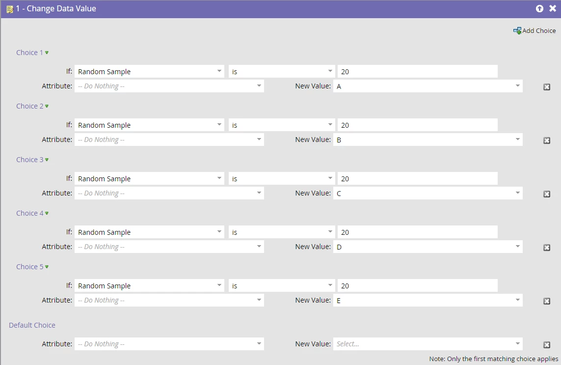Open the Choice 2 green arrow menu

[47, 106]
